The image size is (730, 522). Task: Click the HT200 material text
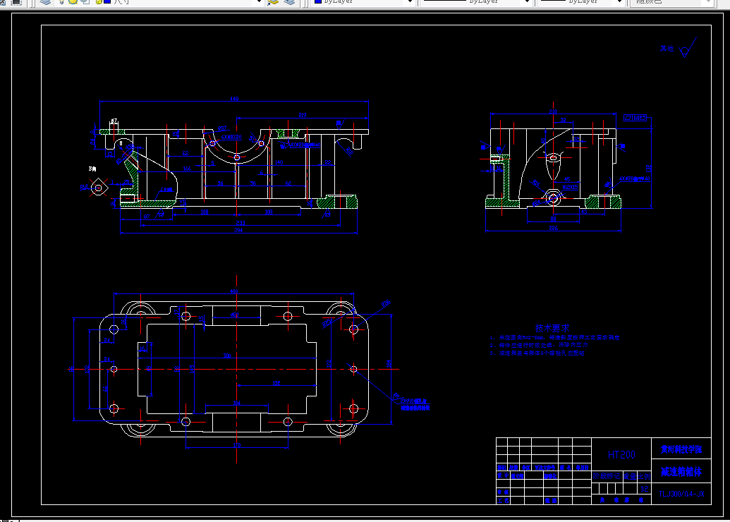(x=621, y=455)
